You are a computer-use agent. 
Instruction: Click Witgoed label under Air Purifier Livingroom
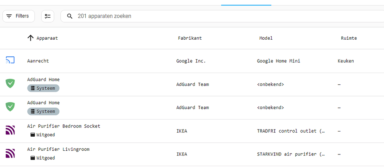(43, 158)
